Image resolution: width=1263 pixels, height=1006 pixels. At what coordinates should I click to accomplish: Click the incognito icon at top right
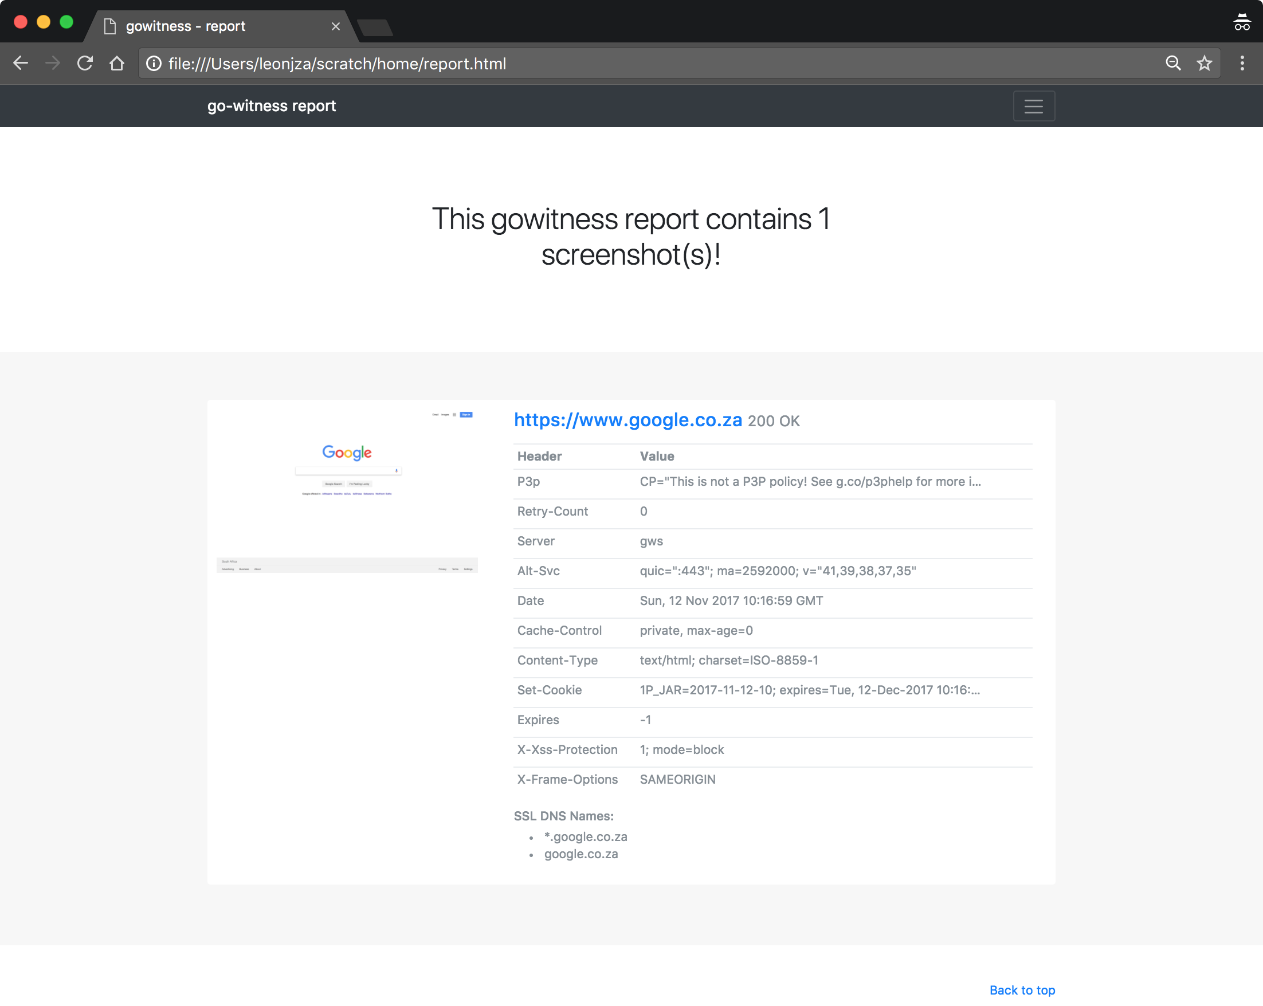[1241, 22]
